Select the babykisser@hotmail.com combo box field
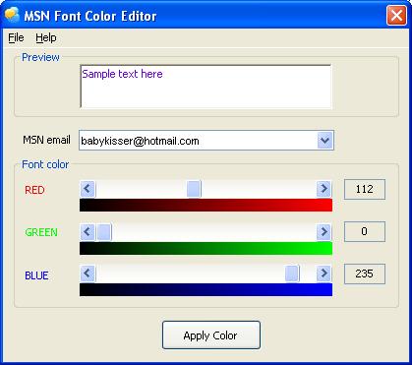Image resolution: width=412 pixels, height=365 pixels. [x=206, y=141]
